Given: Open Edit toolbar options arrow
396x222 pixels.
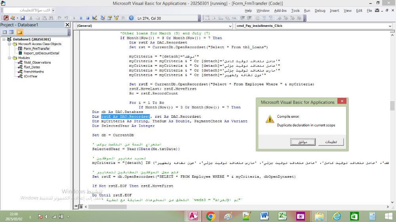Looking at the screenshot, I should (305, 19).
